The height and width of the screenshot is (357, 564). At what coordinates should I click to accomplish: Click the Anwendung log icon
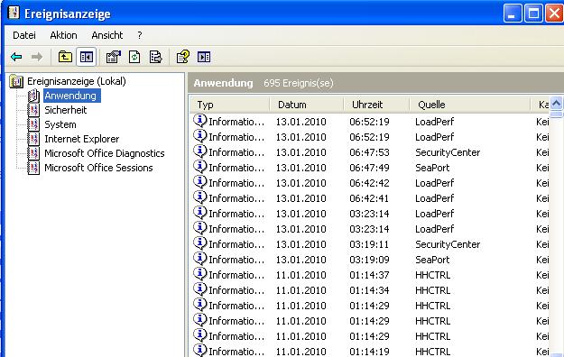tap(33, 96)
